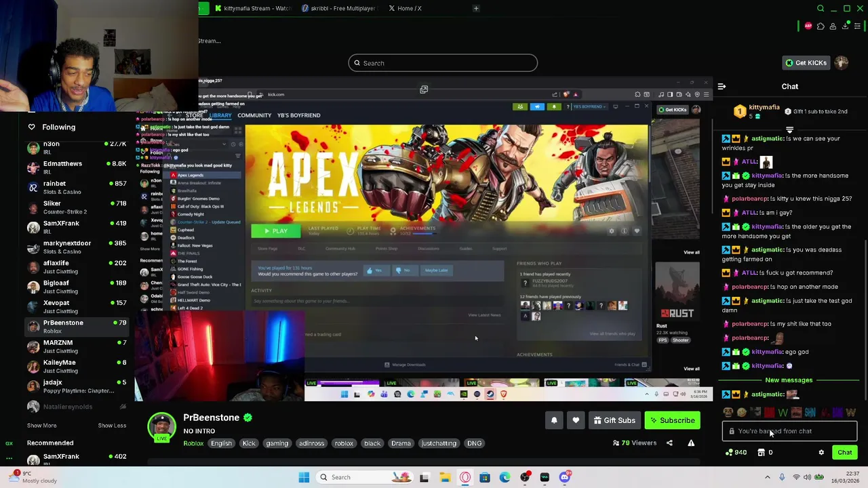Open the channel shop icon
868x488 pixels.
[x=761, y=452]
